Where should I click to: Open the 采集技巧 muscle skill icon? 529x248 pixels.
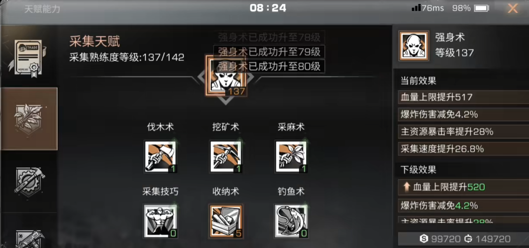click(x=160, y=220)
